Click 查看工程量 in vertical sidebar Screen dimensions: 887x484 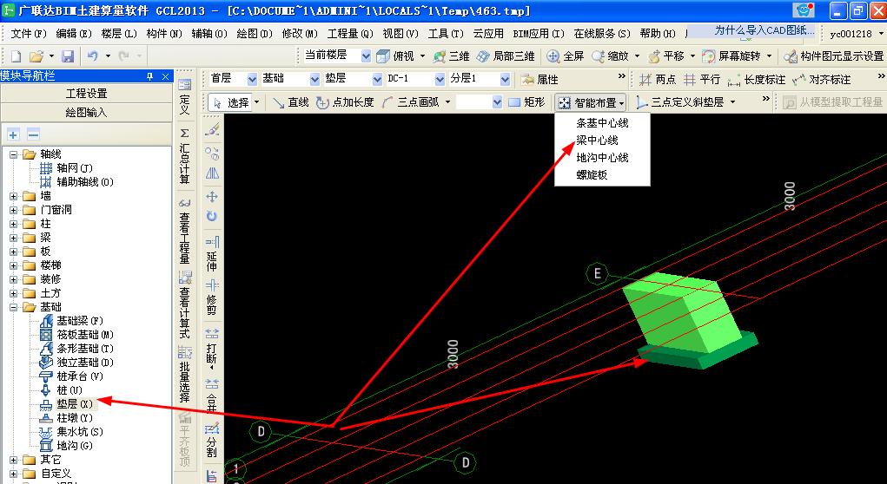184,231
